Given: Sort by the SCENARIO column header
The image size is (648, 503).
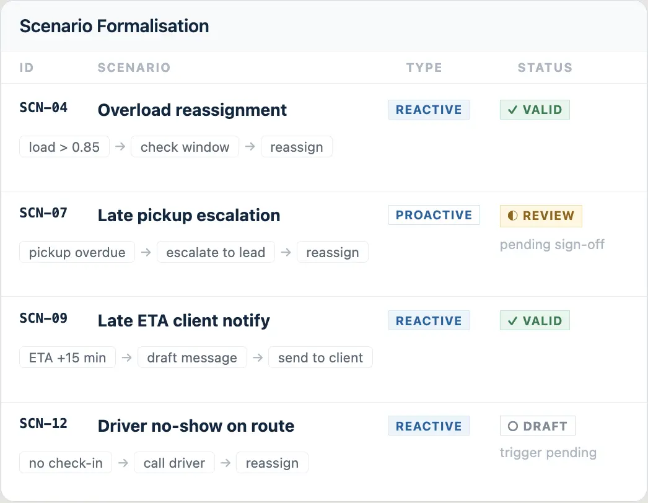Looking at the screenshot, I should point(134,68).
